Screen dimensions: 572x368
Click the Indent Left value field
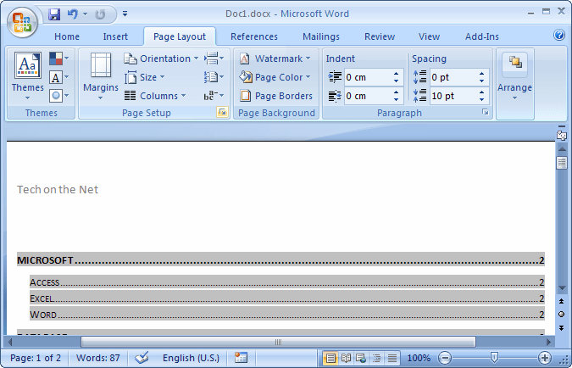click(x=367, y=77)
